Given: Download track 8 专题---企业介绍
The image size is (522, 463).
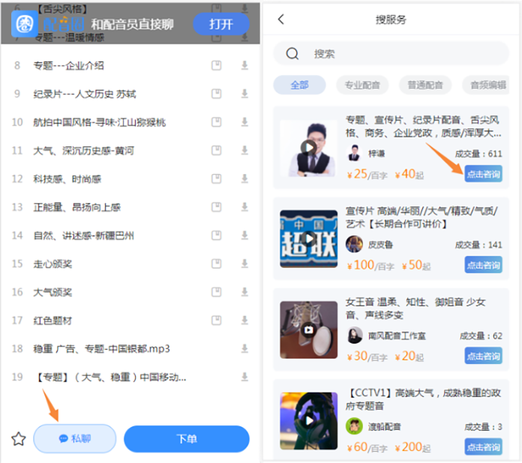Looking at the screenshot, I should tap(244, 65).
